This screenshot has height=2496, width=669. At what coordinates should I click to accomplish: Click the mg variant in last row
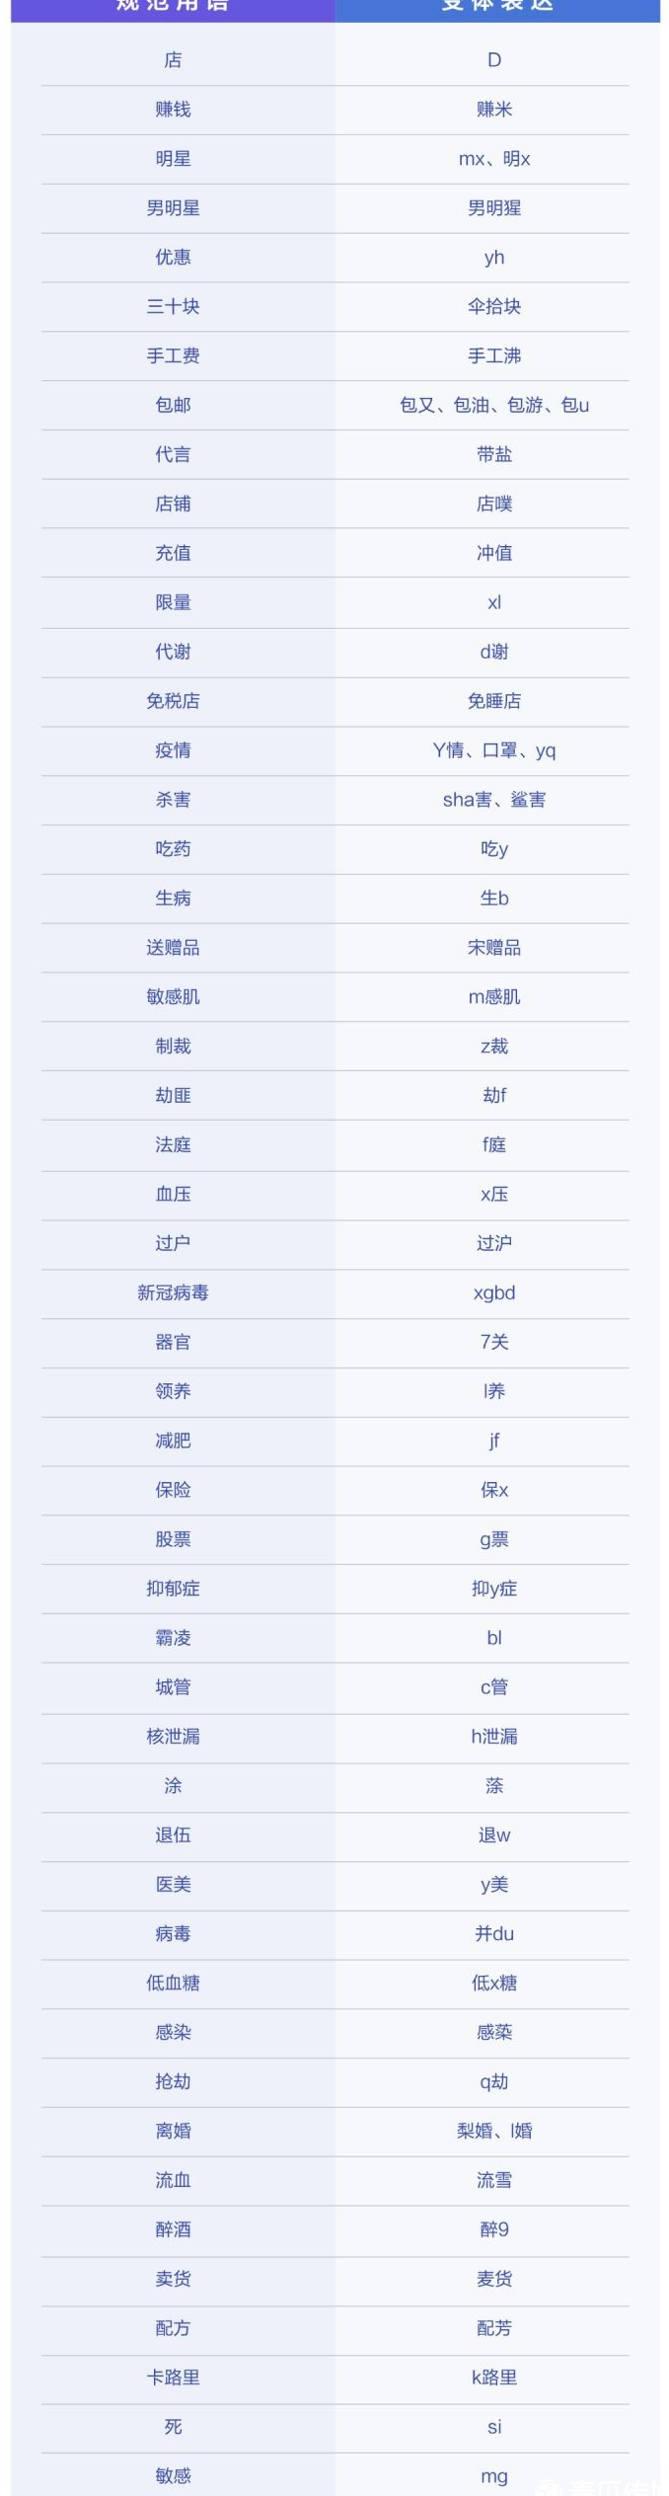coord(494,2476)
